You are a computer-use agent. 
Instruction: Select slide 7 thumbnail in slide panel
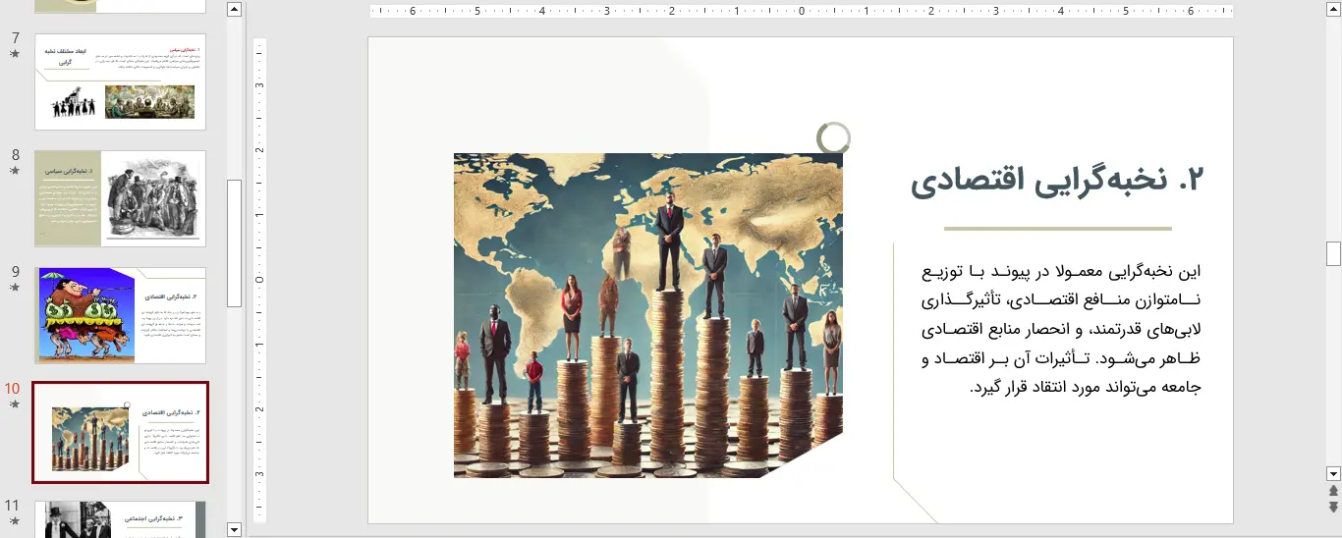coord(121,81)
